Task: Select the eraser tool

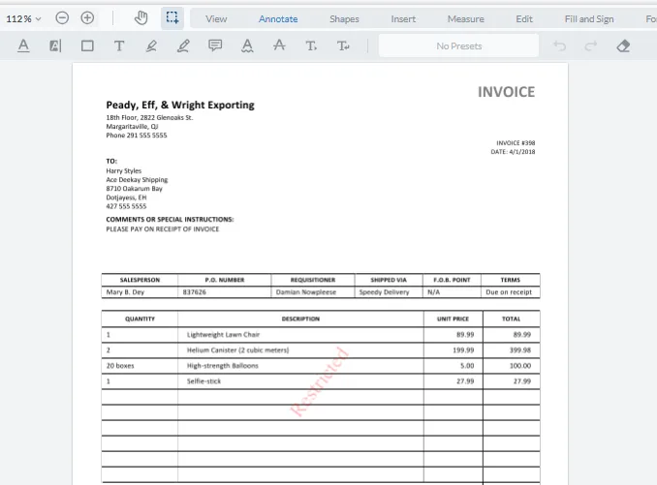Action: pyautogui.click(x=623, y=45)
